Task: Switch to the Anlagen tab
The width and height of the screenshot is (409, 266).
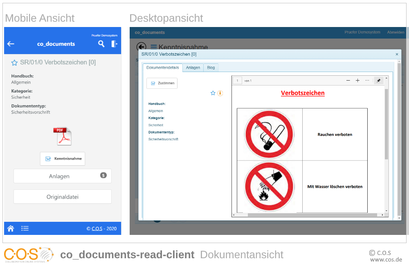Action: (x=193, y=68)
